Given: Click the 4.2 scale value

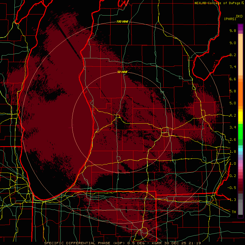Looking at the screenshot, I should click(x=233, y=115).
